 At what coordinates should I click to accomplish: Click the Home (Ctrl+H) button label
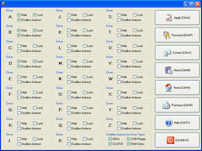182,88
